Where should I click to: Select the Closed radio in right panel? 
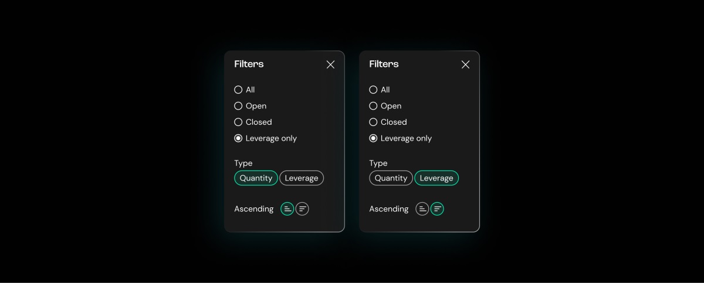tap(373, 122)
